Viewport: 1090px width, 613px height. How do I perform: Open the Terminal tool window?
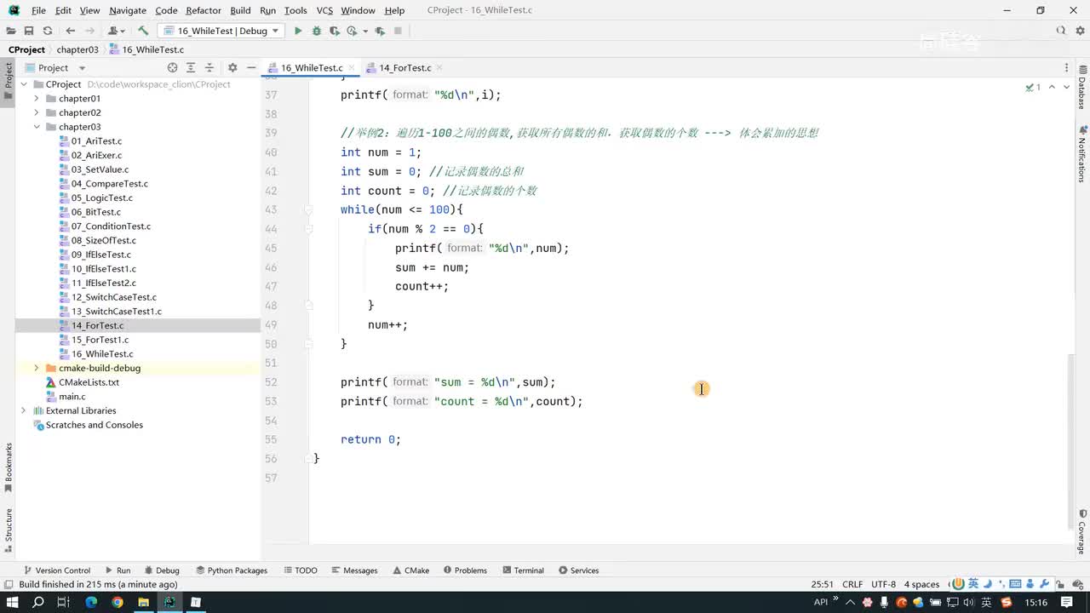[x=523, y=570]
